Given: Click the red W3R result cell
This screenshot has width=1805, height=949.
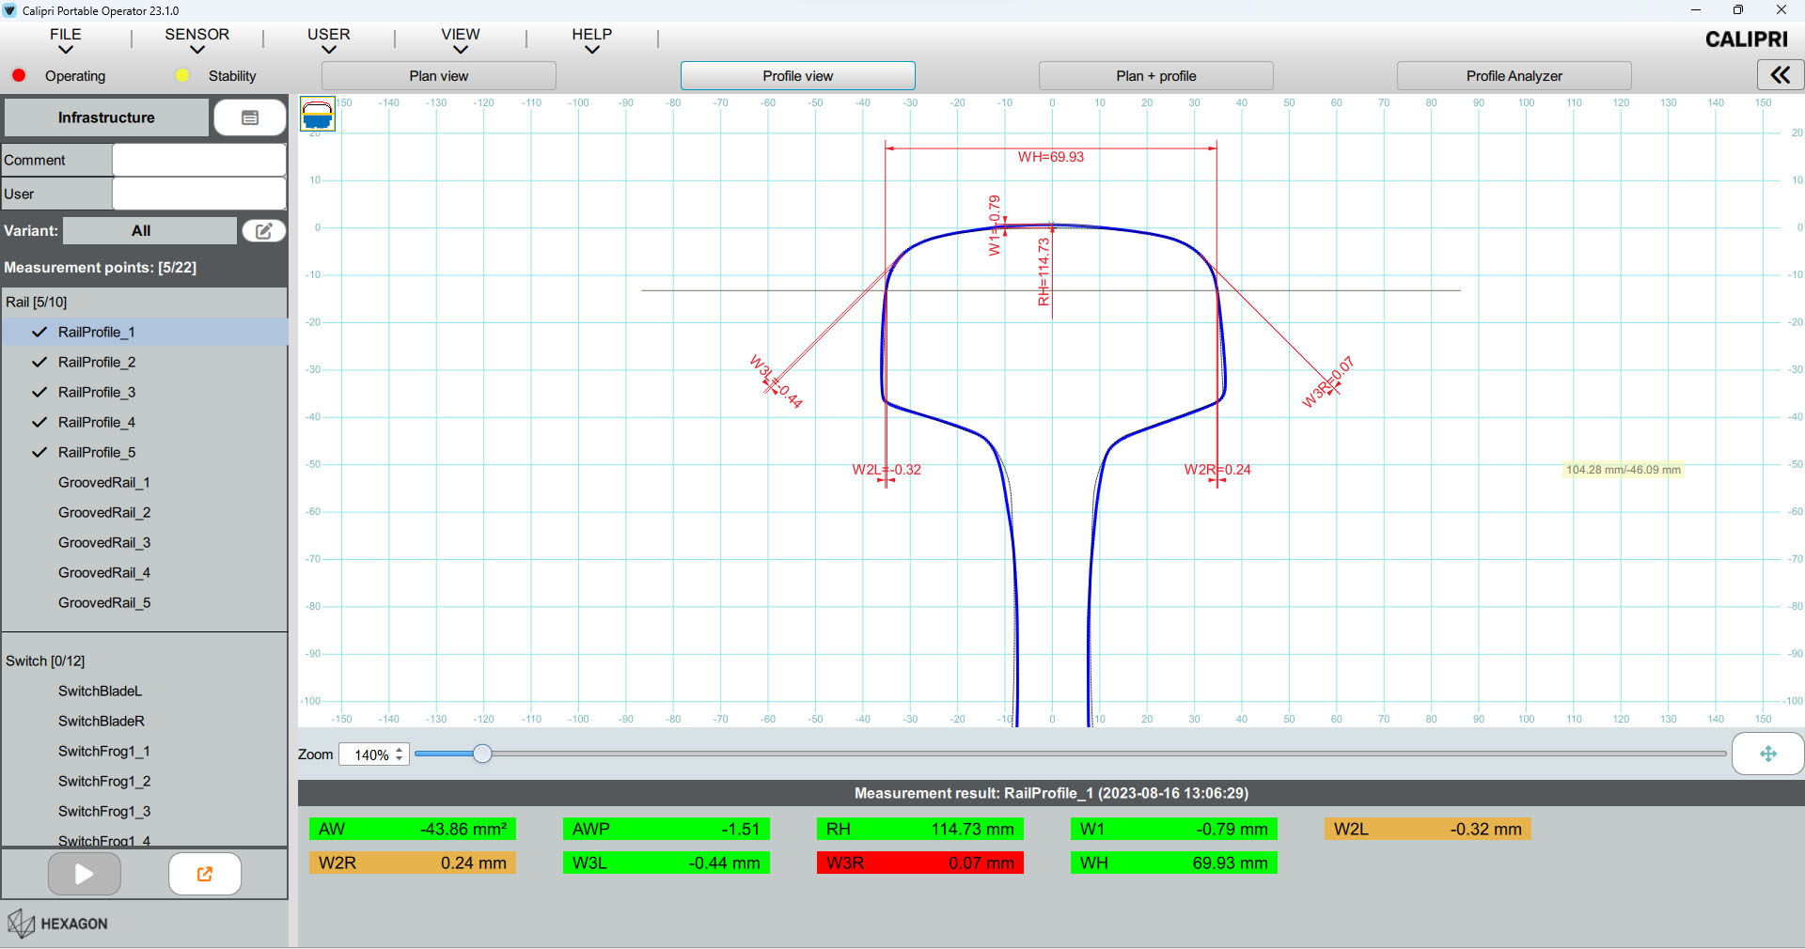Looking at the screenshot, I should [x=919, y=863].
